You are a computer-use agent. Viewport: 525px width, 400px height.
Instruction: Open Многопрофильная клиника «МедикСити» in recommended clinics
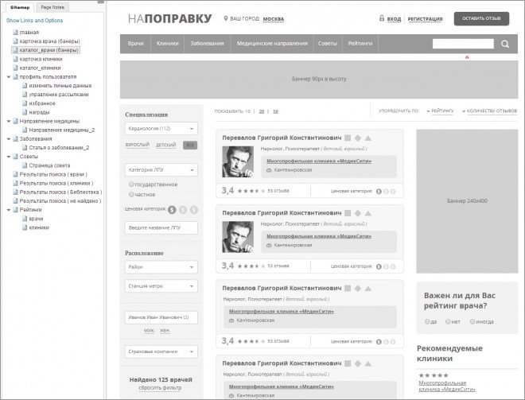tap(447, 386)
